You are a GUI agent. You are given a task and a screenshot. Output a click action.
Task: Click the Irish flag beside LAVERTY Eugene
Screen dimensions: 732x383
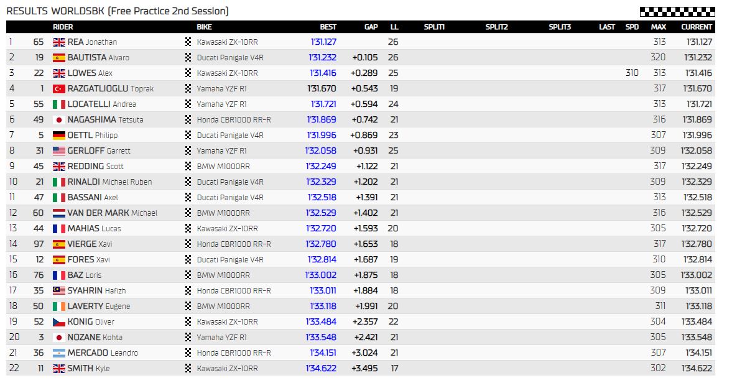pos(59,307)
